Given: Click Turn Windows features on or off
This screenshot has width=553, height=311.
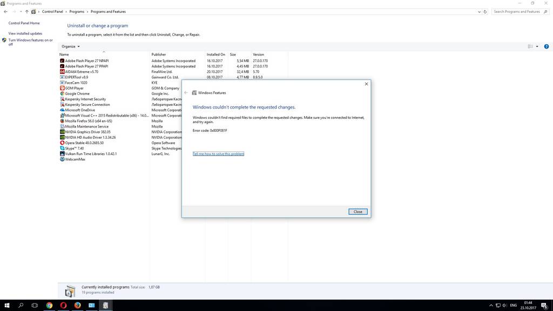Looking at the screenshot, I should point(30,42).
